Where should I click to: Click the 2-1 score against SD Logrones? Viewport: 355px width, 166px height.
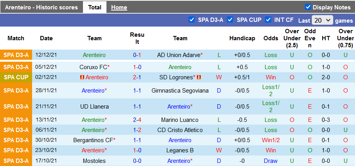(x=137, y=77)
